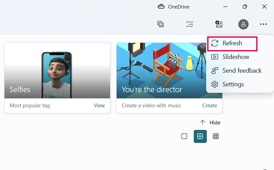Screen dimensions: 274x170
Task: Switch to the small dense grid view
Action: pos(216,136)
